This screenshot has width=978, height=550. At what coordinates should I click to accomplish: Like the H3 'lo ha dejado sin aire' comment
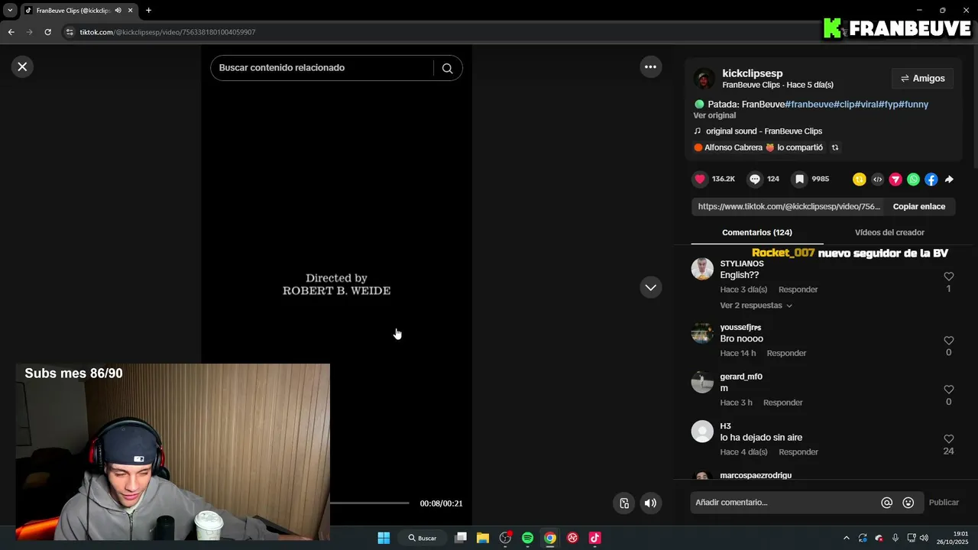[948, 439]
